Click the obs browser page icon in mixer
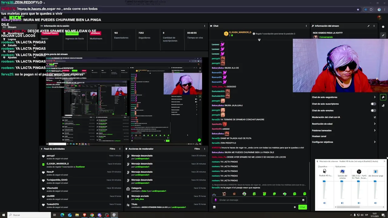Screen dimensions: 388x218 (x=376, y=171)
